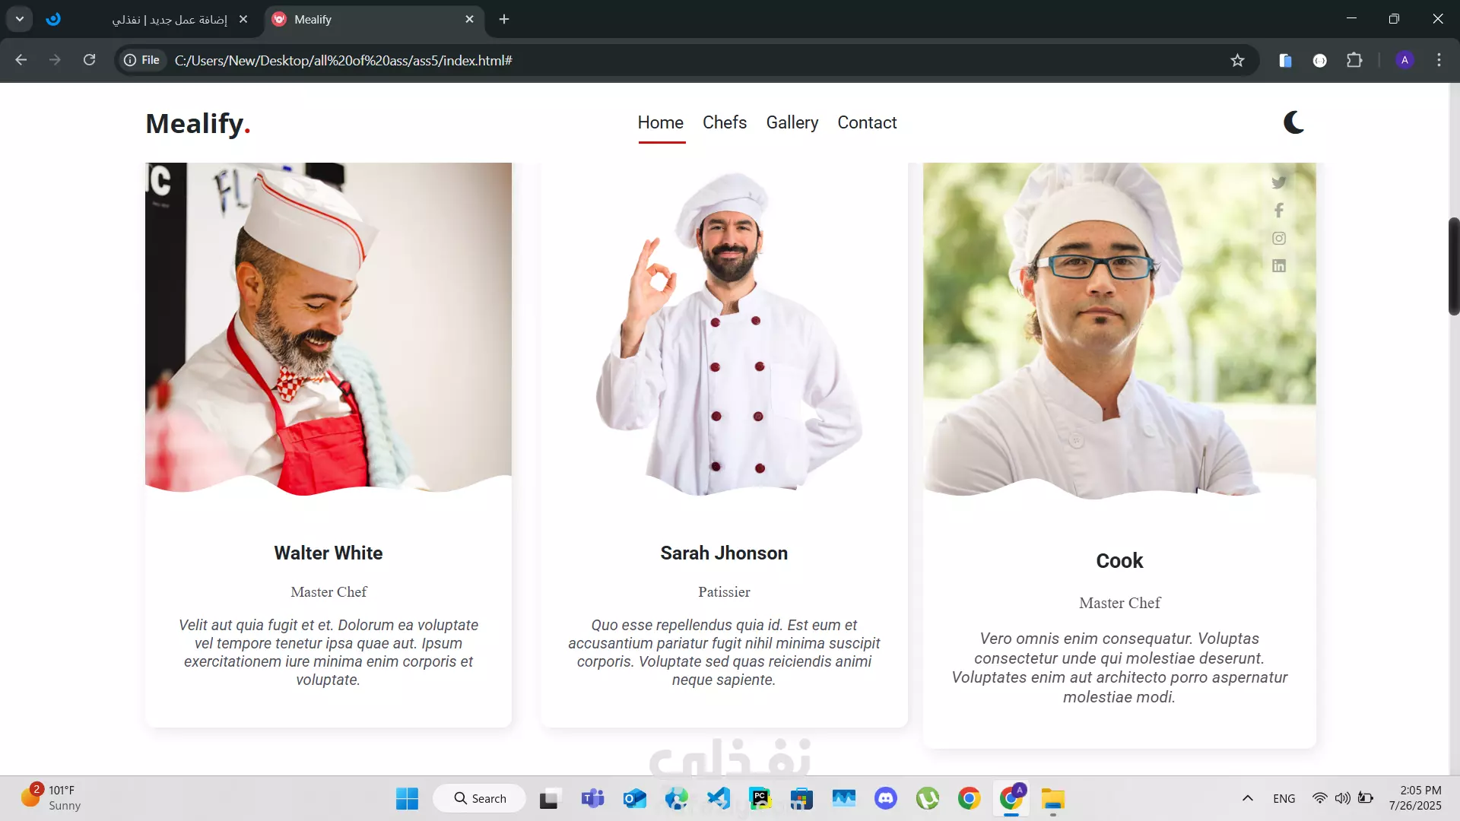Open the blue document extension icon
Viewport: 1460px width, 821px height.
pyautogui.click(x=1285, y=61)
